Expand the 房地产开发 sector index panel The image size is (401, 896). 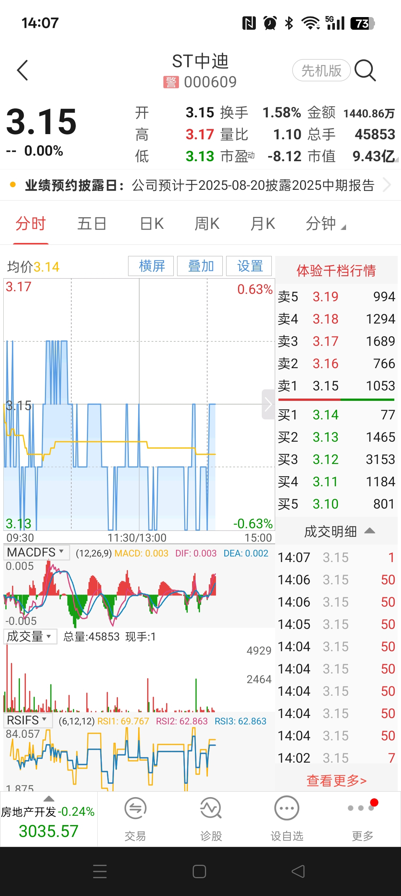pos(49,819)
